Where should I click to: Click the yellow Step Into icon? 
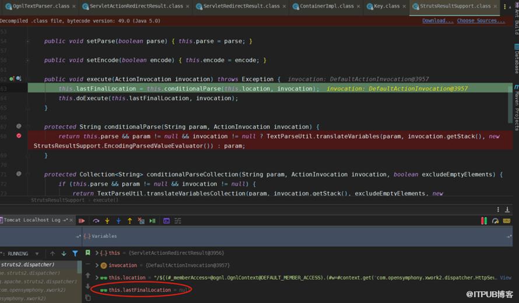point(107,221)
